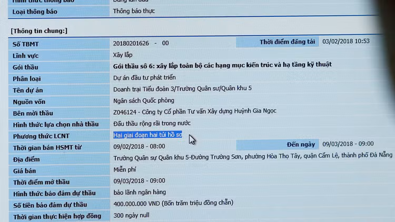Click the 'Lĩnh vực' label cell

58,55
